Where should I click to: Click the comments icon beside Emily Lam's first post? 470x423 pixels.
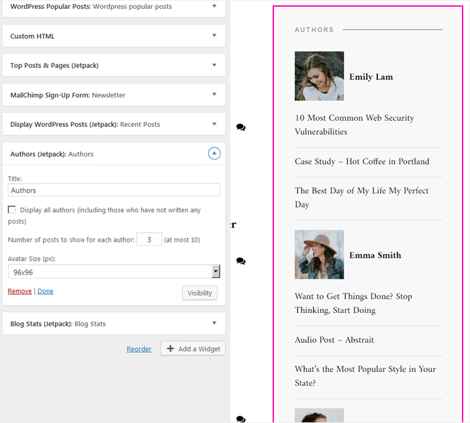[240, 127]
